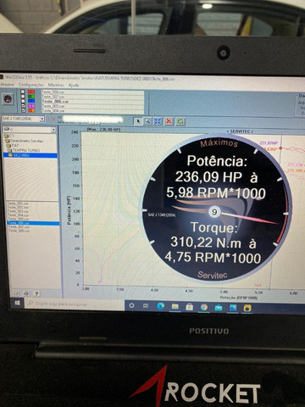Open the SAE J 1349 correction dropdown
305x407 pixels.
(x=23, y=119)
